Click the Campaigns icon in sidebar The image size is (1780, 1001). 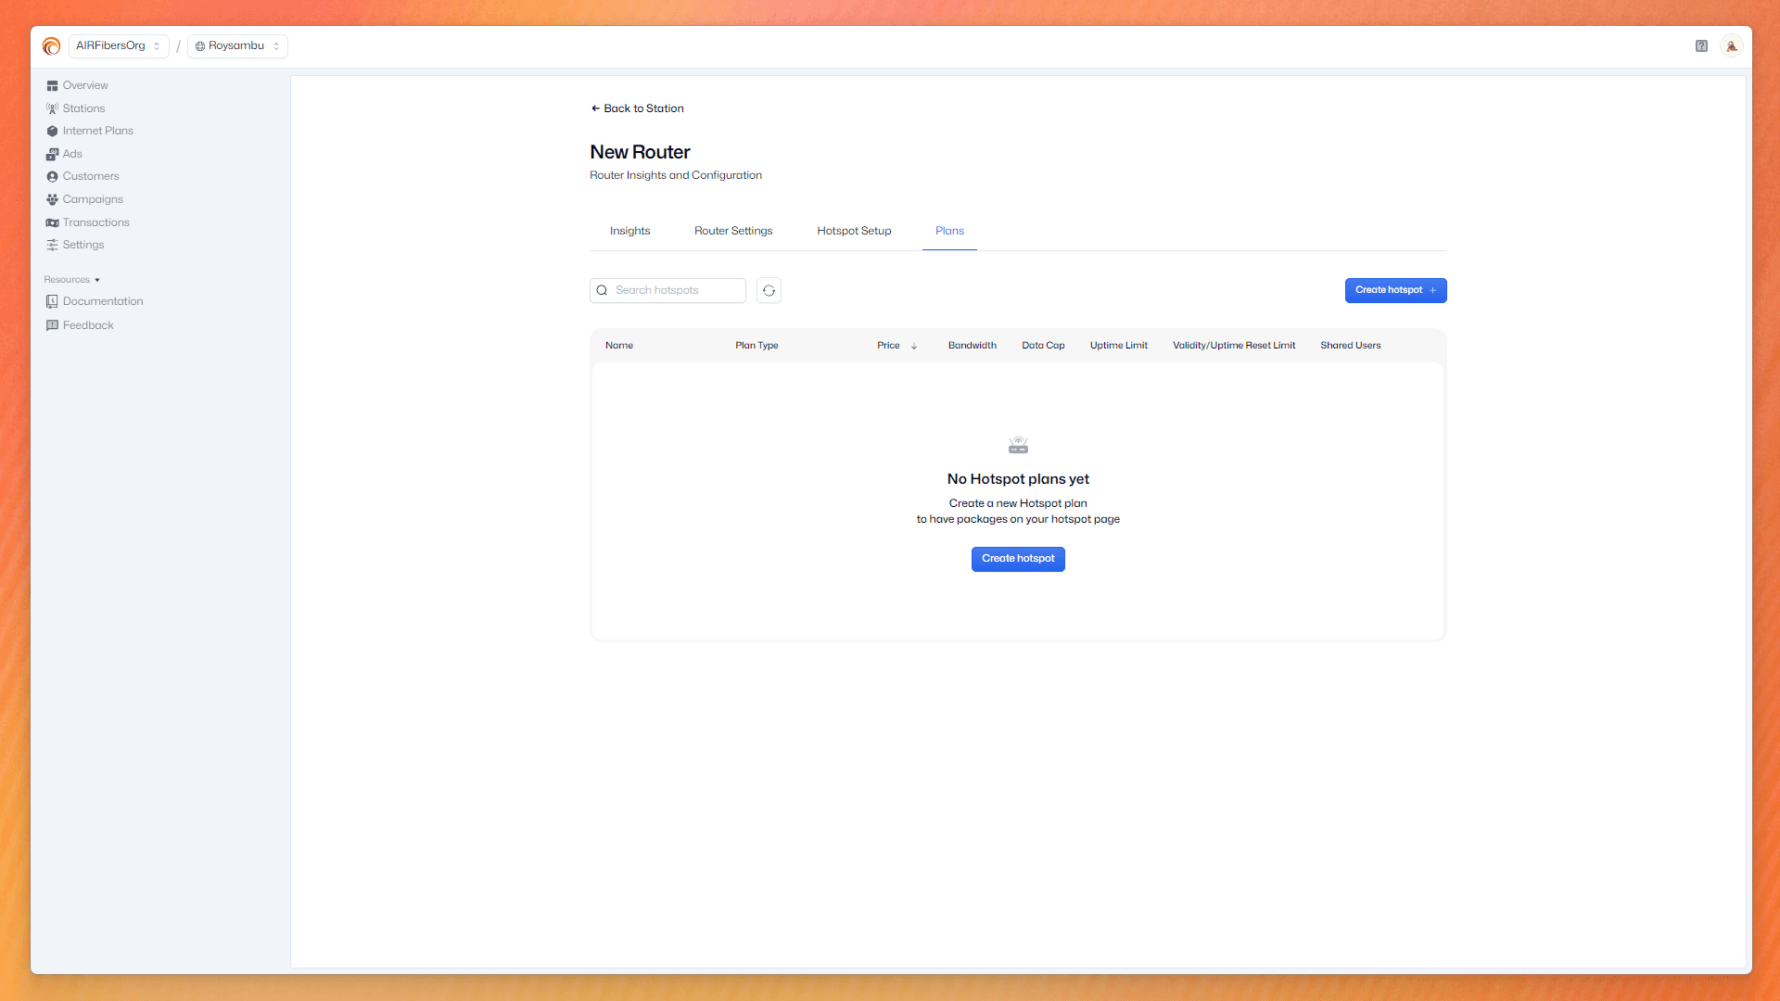[x=52, y=199]
